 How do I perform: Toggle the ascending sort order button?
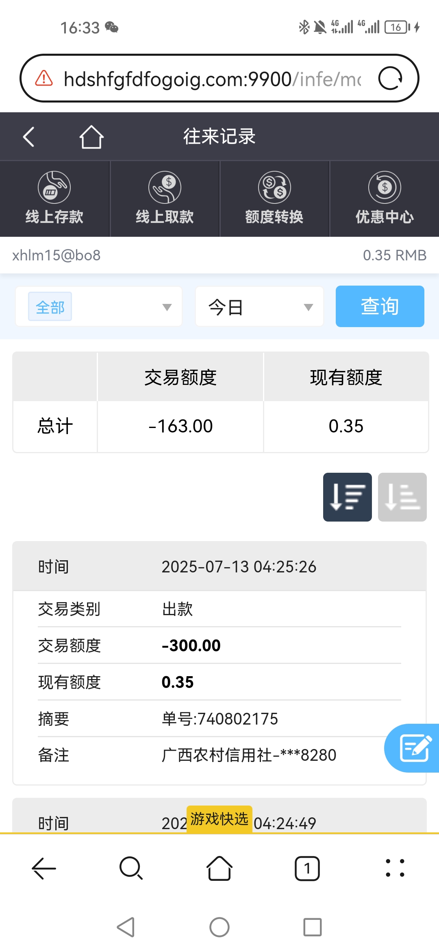[x=402, y=497]
